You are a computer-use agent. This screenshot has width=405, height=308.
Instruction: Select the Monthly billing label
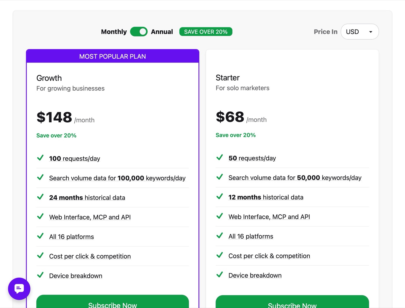tap(114, 32)
